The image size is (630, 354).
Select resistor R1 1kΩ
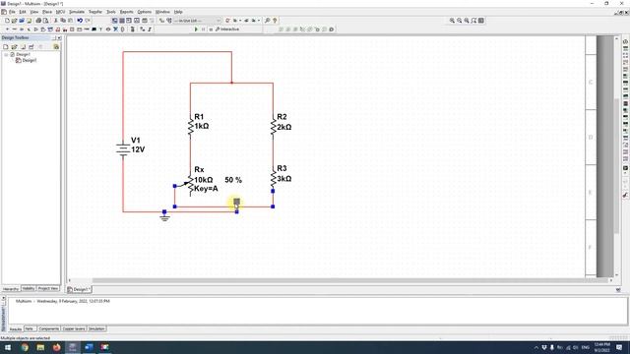pyautogui.click(x=190, y=126)
